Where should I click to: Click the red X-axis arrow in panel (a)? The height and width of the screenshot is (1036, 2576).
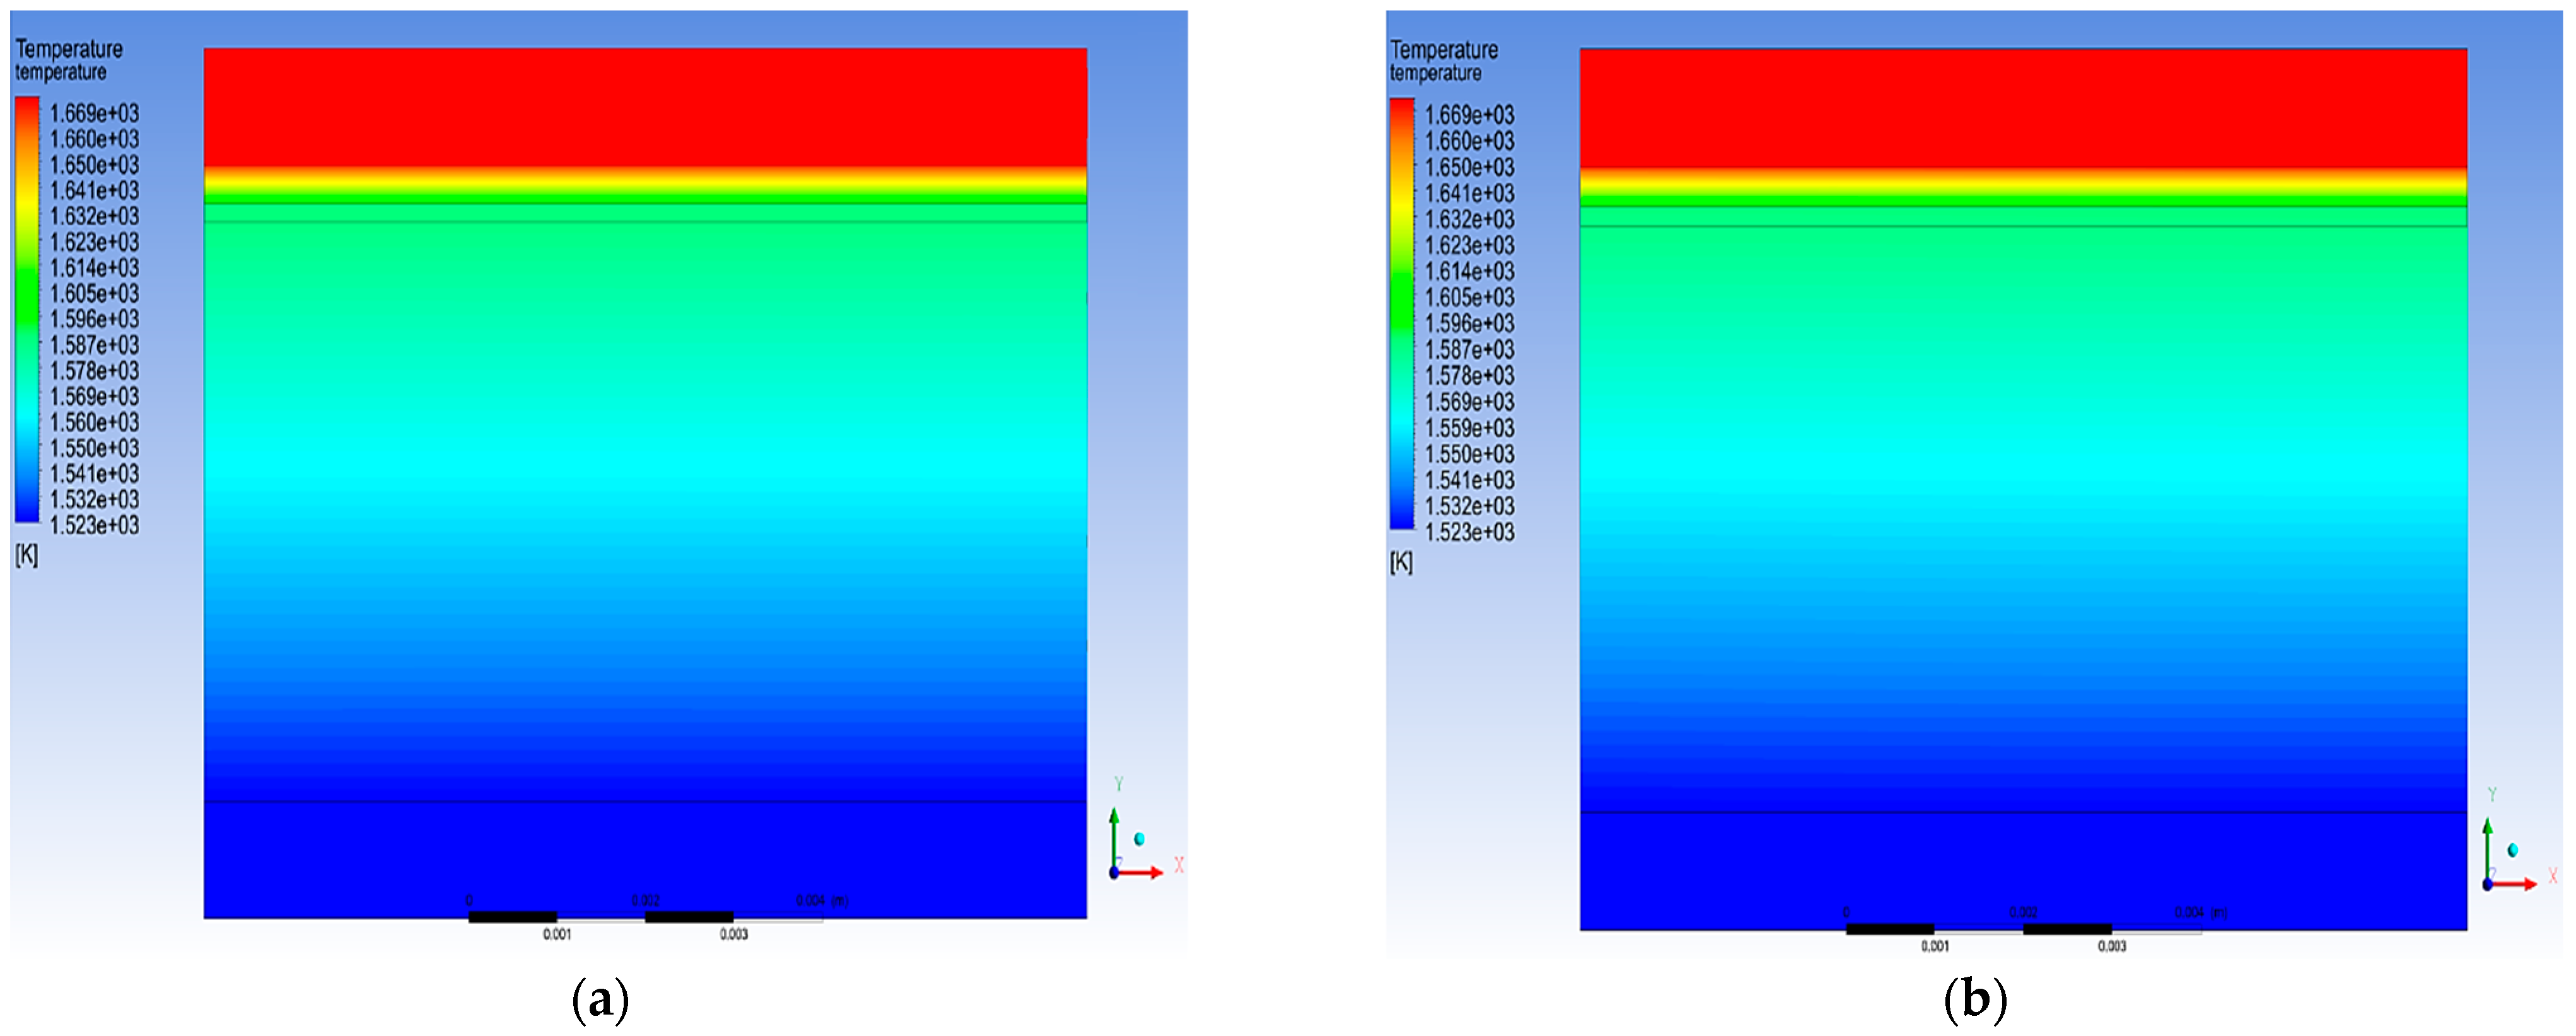click(x=1142, y=873)
